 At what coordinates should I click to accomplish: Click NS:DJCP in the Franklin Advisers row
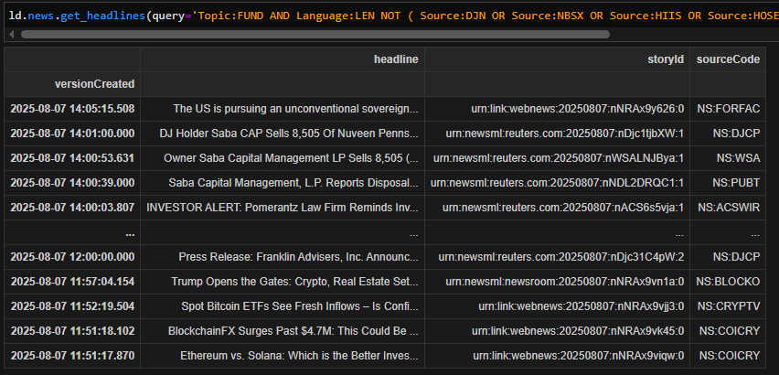tap(736, 257)
